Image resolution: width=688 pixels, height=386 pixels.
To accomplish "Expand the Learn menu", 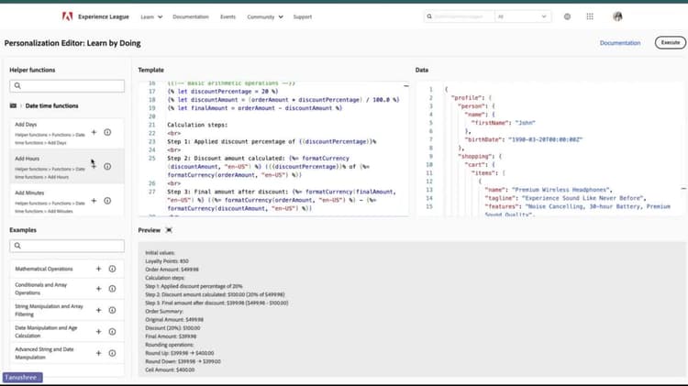I will (151, 17).
